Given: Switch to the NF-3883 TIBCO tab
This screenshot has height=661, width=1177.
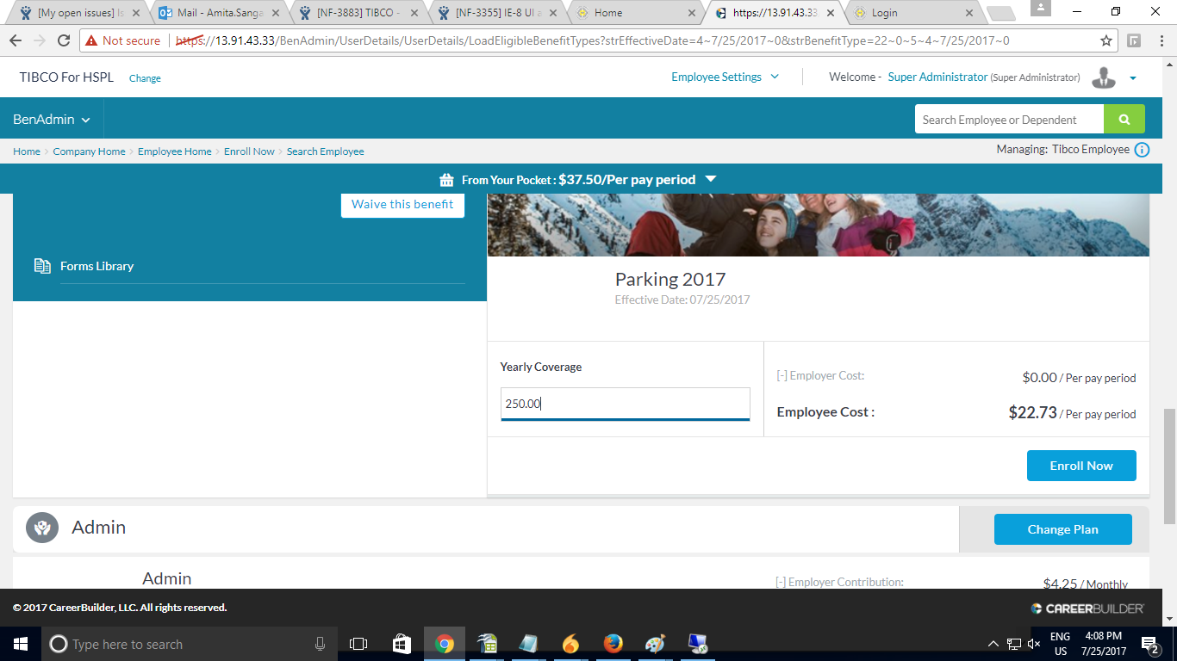Looking at the screenshot, I should [x=358, y=13].
